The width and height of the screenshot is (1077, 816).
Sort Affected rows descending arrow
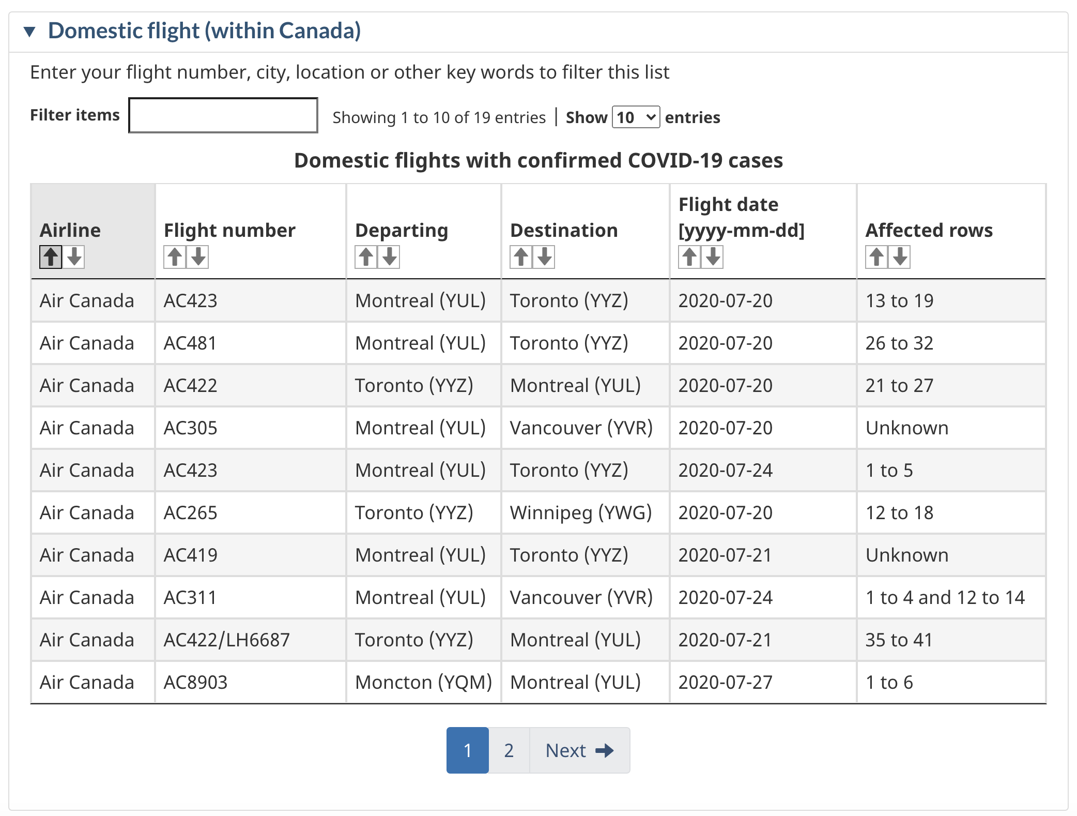tap(900, 257)
